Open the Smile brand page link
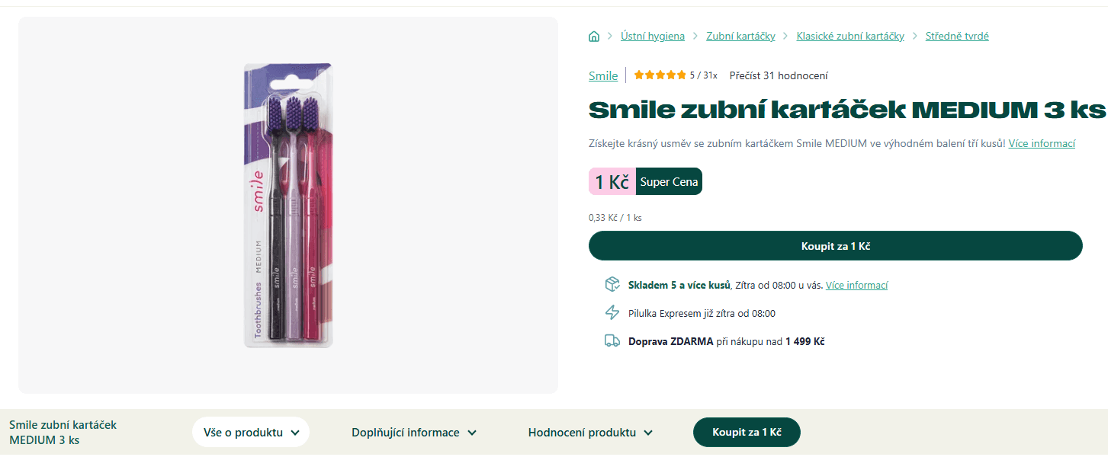1108x457 pixels. click(602, 75)
